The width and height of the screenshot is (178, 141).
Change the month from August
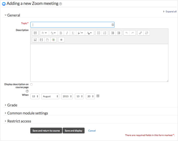(x=50, y=96)
